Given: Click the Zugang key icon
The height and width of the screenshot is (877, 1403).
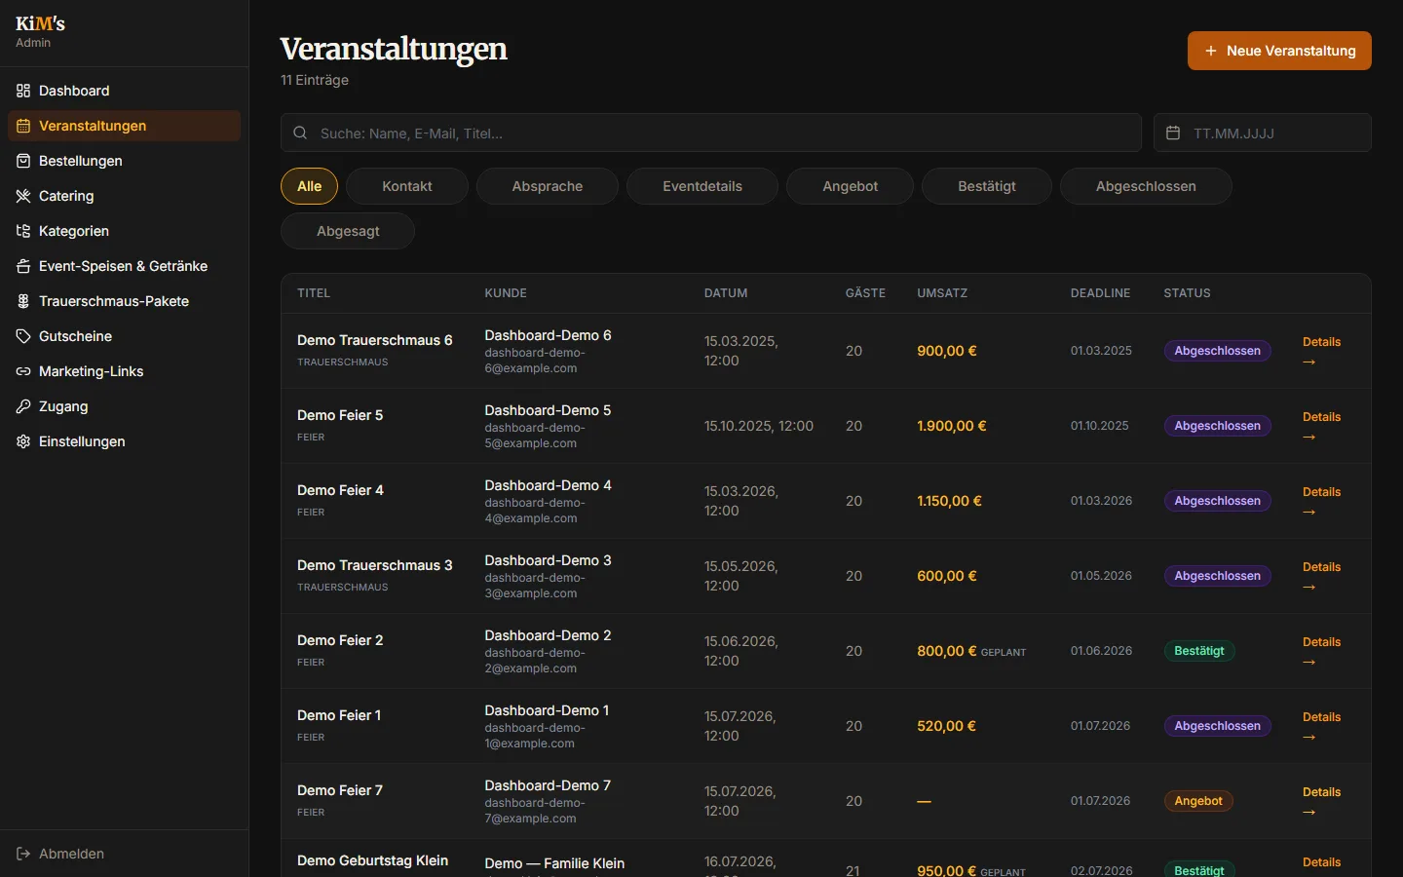Looking at the screenshot, I should click(23, 406).
